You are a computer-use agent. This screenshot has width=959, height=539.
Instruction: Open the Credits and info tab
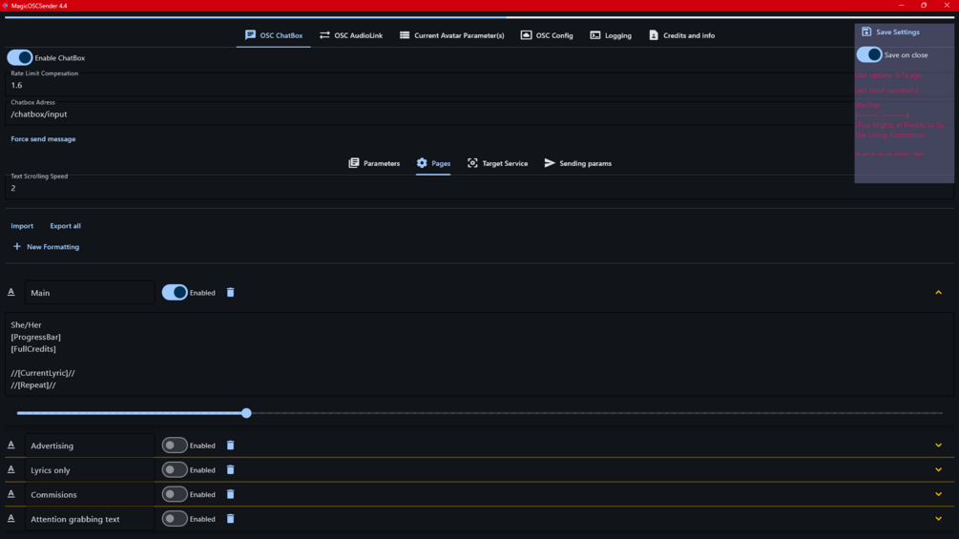pyautogui.click(x=681, y=35)
